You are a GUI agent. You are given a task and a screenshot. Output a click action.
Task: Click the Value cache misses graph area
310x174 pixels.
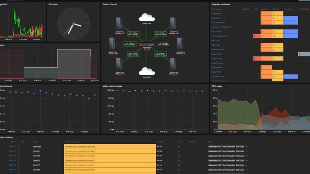(160, 110)
